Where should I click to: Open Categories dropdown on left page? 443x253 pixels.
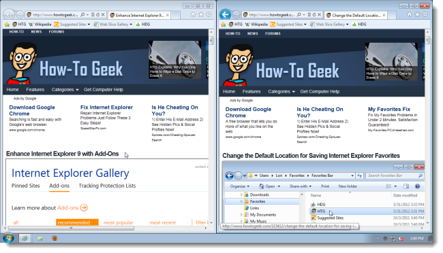point(65,90)
